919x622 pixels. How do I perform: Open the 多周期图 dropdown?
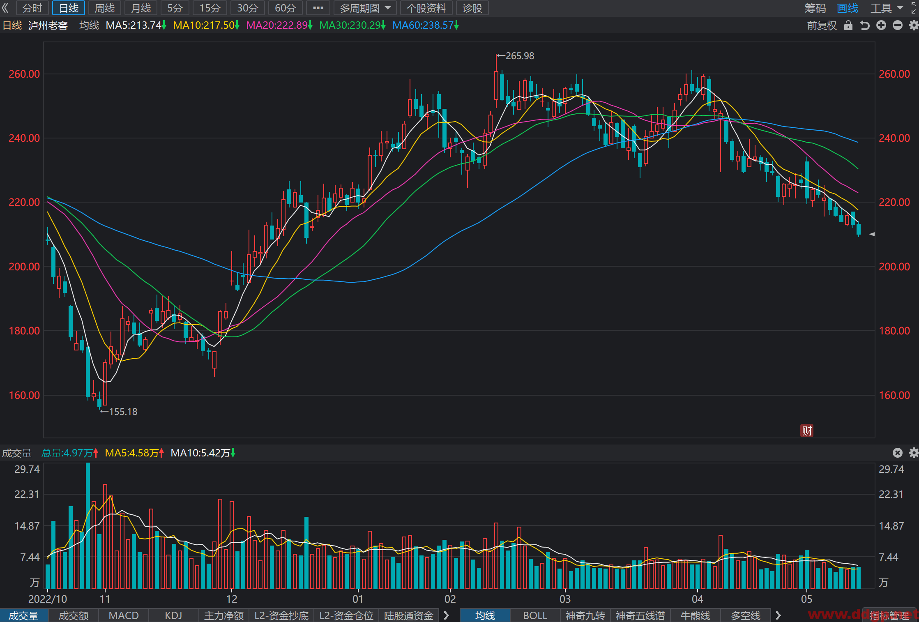[x=365, y=8]
